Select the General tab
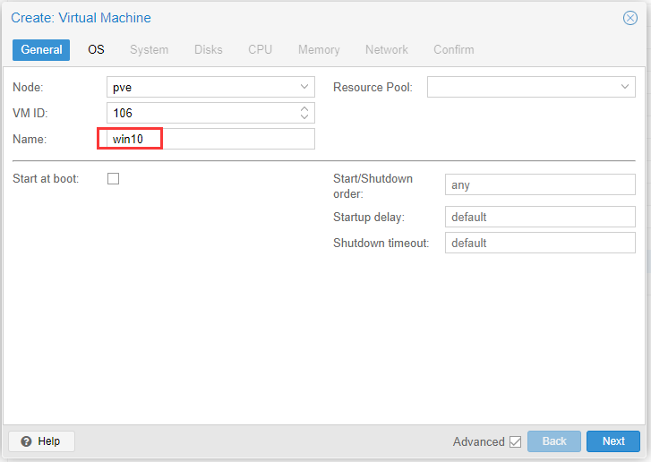Screen dimensions: 651x462 (41, 49)
